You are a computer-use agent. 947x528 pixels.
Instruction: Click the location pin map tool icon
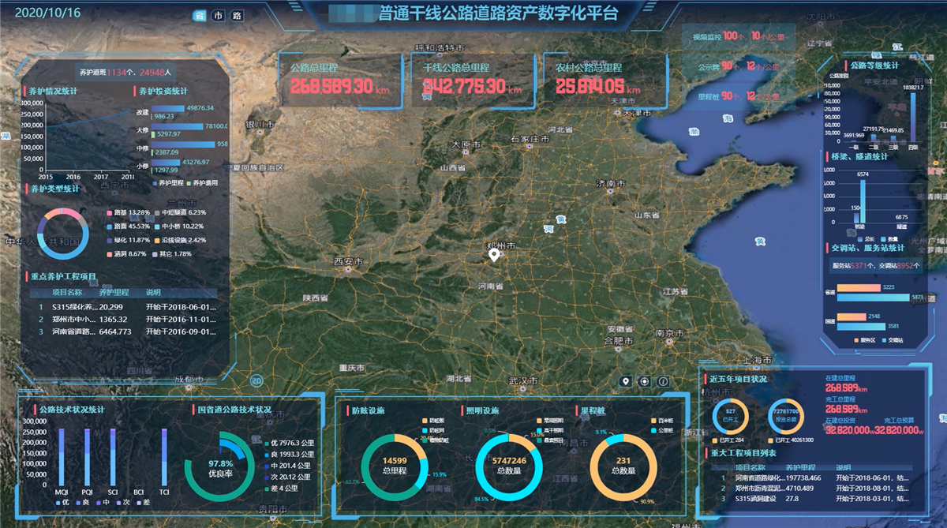(627, 382)
